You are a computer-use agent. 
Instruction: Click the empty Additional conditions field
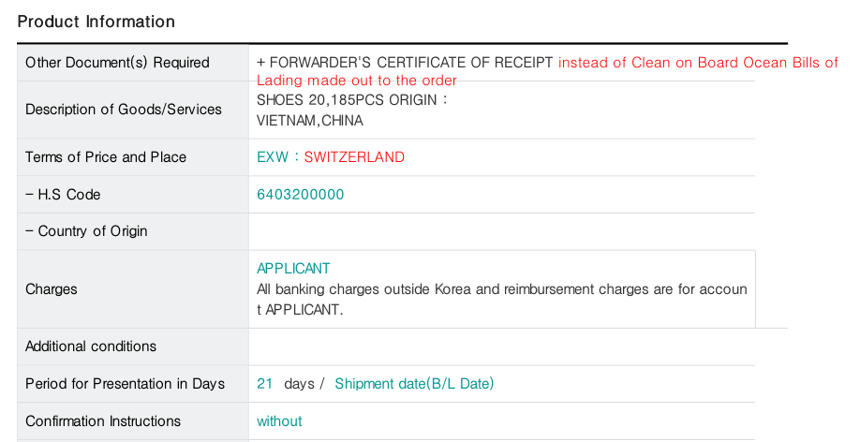[501, 346]
